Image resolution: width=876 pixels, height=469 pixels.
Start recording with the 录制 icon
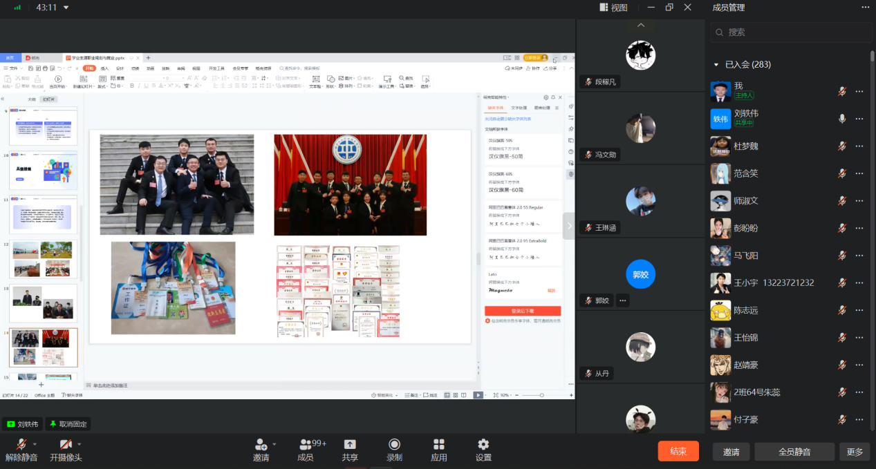coord(394,445)
